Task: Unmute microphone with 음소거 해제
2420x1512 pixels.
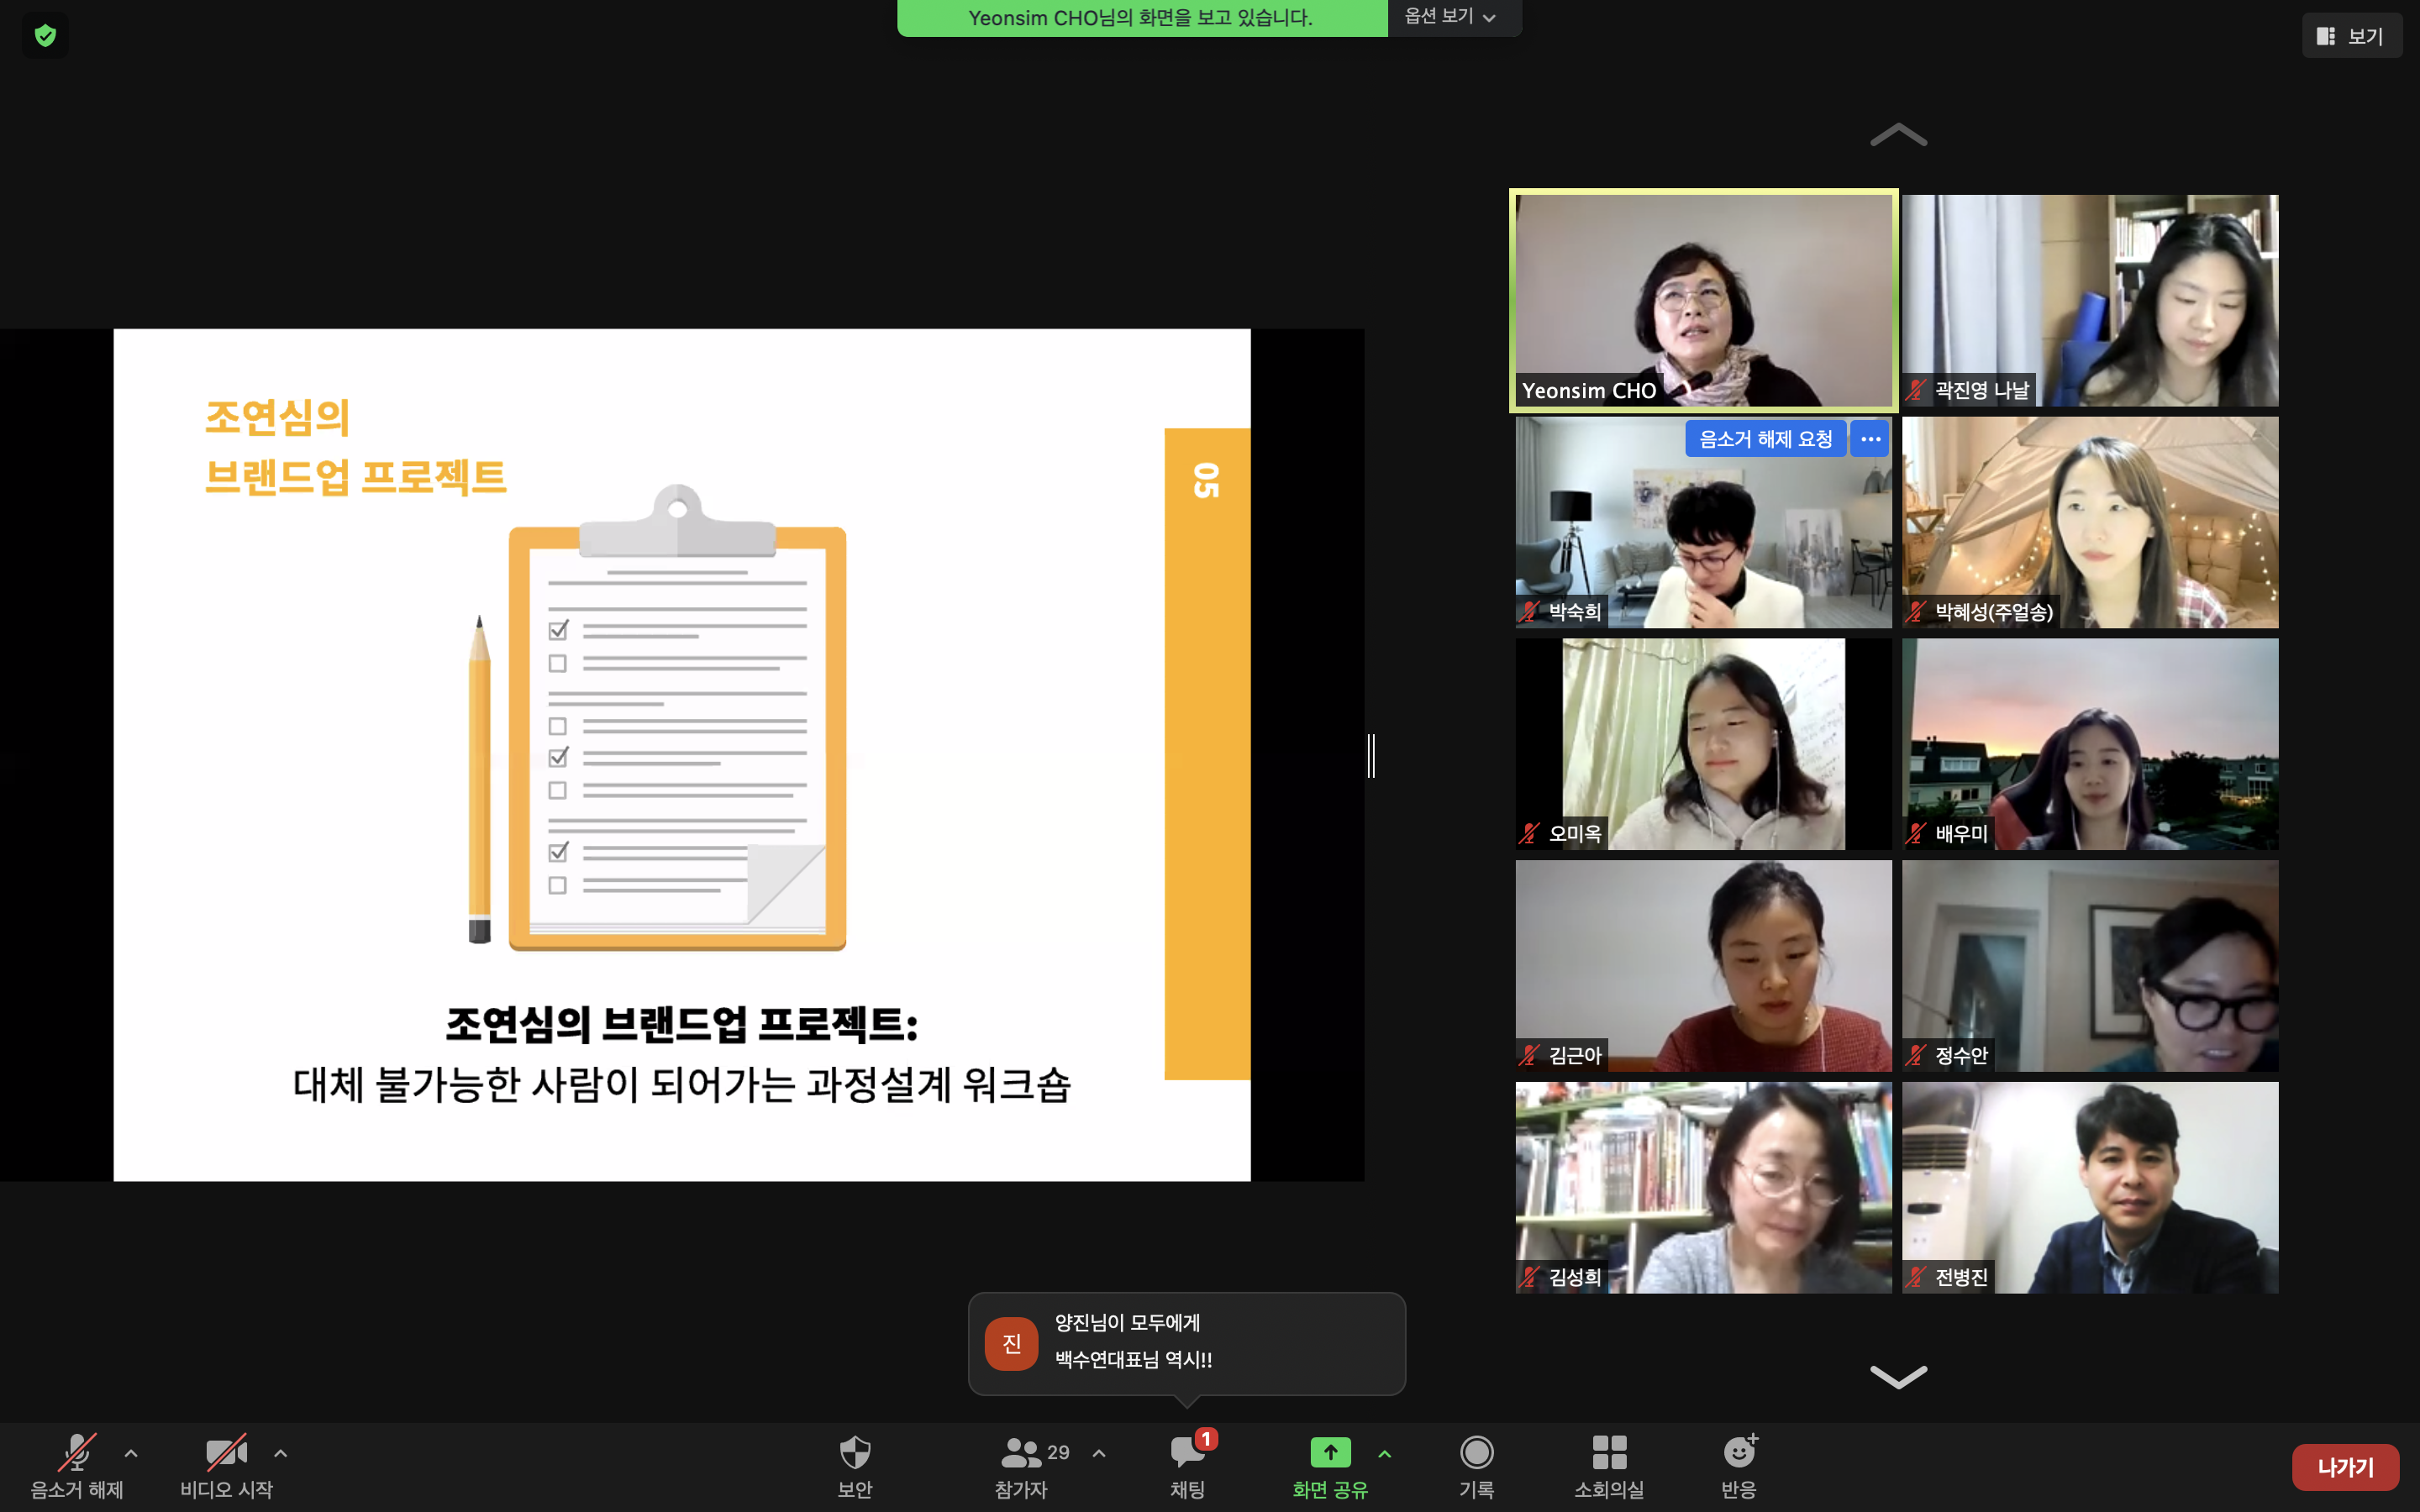Action: coord(77,1452)
